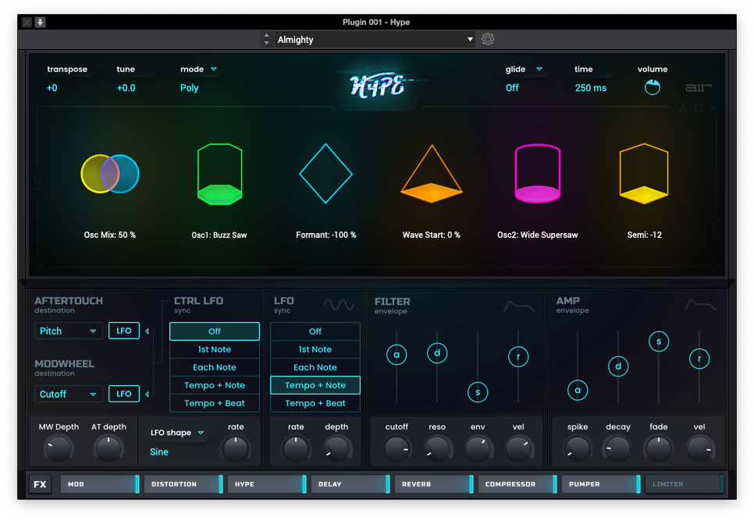The image size is (754, 520).
Task: Select CTRL LFO sync Tempo + Beat
Action: [215, 403]
